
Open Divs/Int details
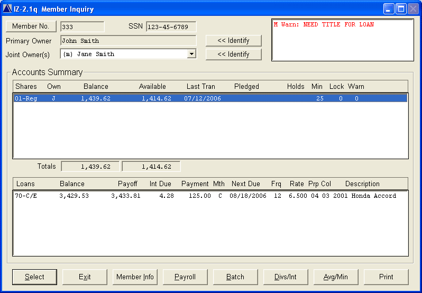(x=286, y=277)
